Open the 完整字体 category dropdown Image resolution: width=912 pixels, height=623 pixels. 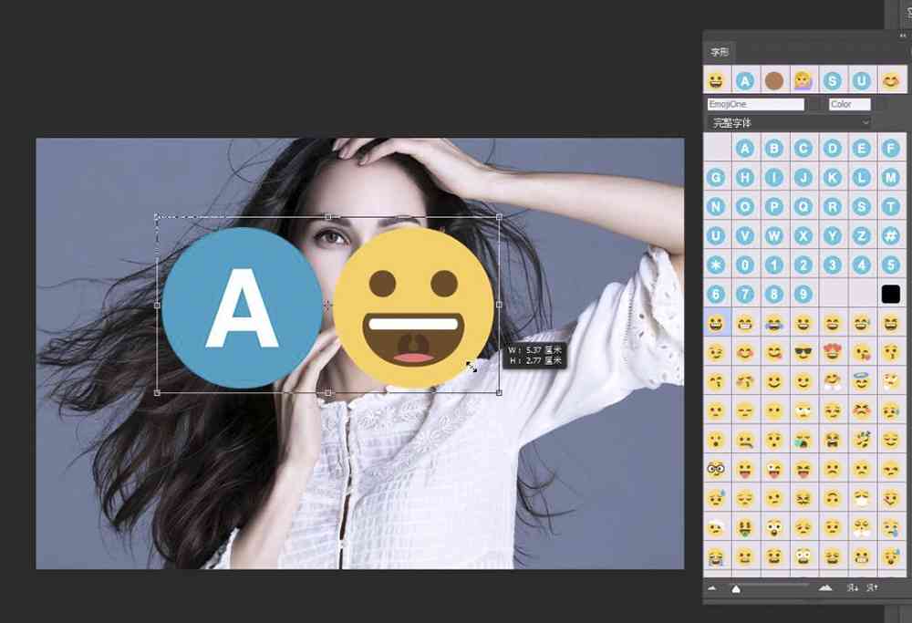click(789, 123)
